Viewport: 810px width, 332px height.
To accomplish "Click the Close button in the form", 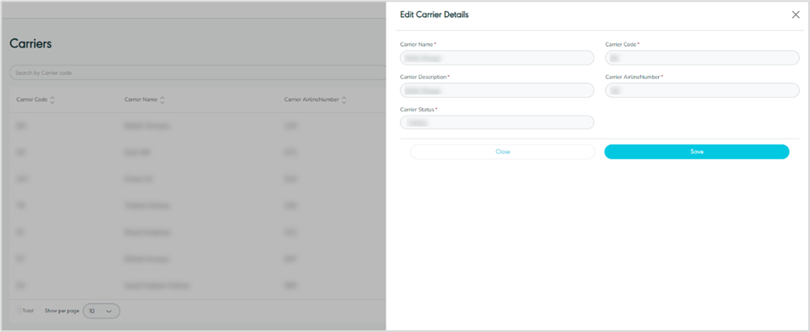I will click(x=503, y=152).
